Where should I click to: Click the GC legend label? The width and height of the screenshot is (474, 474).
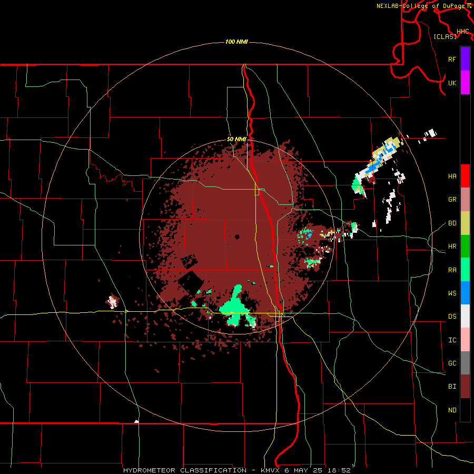[452, 363]
